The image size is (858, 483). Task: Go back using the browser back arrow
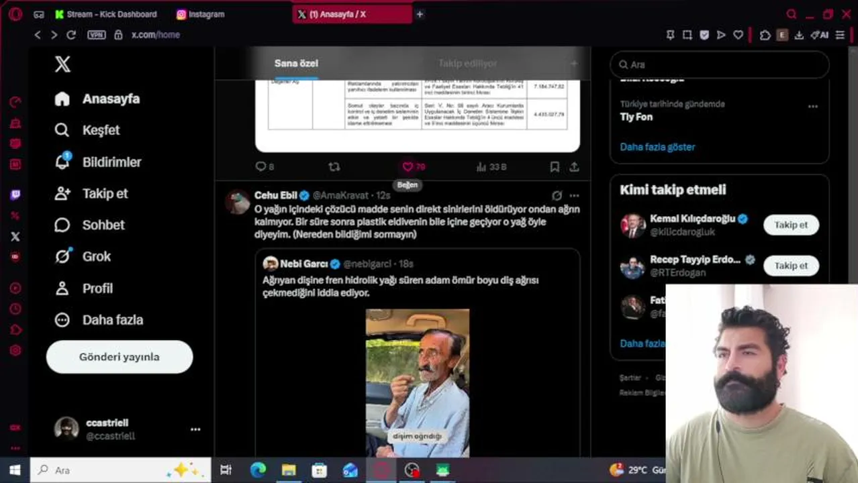coord(38,35)
